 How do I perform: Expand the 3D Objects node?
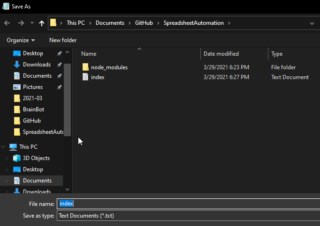click(7, 158)
